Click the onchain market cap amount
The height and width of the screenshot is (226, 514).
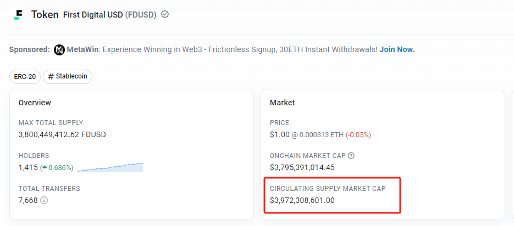point(302,167)
